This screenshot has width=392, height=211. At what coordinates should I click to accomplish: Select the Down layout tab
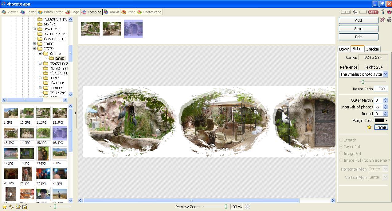[x=344, y=49]
